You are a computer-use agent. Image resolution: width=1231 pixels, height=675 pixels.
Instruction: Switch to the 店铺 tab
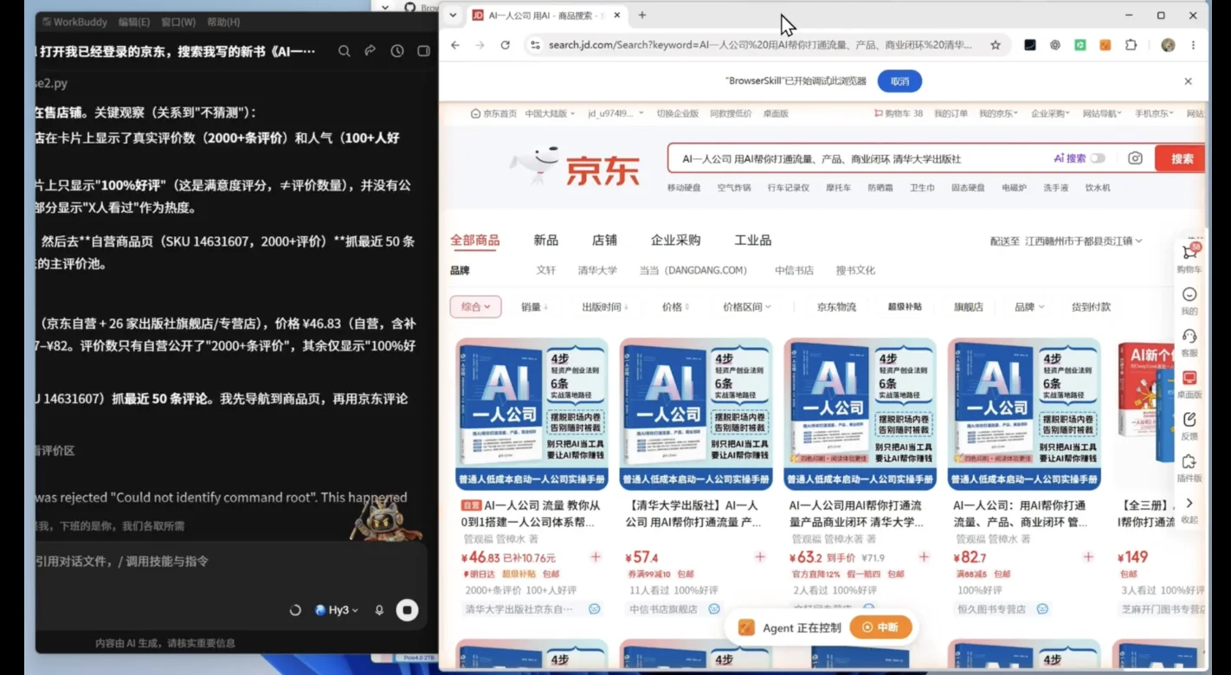604,240
